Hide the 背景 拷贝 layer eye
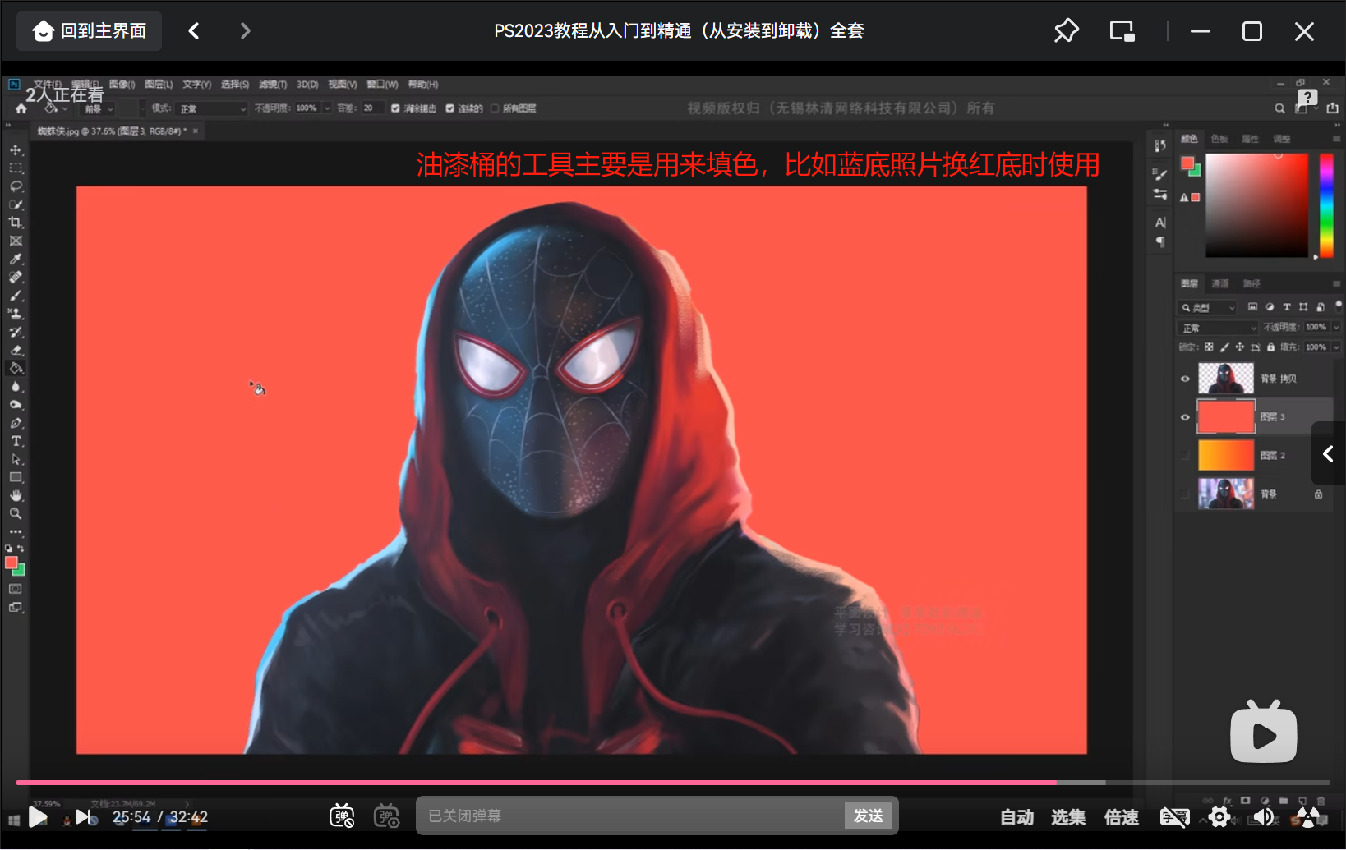1346x850 pixels. 1185,379
